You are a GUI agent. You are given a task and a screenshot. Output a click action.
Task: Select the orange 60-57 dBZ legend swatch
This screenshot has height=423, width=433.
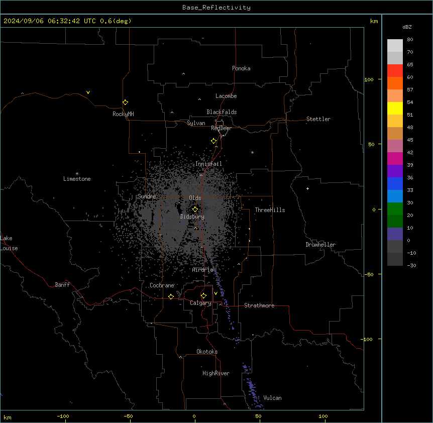[x=395, y=83]
